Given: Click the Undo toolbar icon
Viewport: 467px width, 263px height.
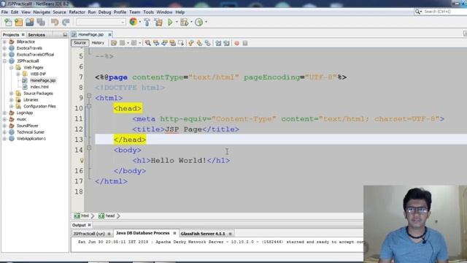Looking at the screenshot, I should click(55, 22).
